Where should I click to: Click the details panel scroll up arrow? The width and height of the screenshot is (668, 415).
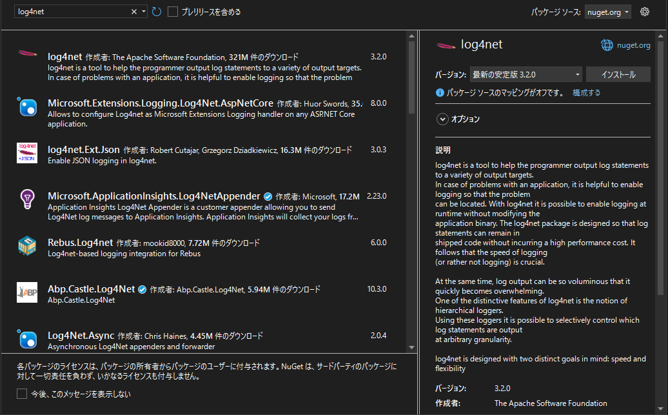click(660, 36)
